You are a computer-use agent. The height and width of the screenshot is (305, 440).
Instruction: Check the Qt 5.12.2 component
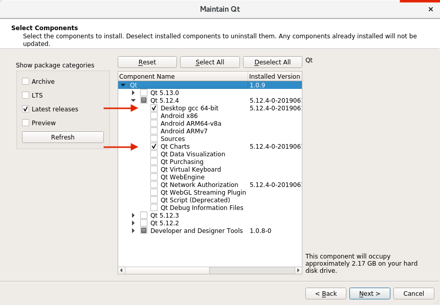[144, 223]
